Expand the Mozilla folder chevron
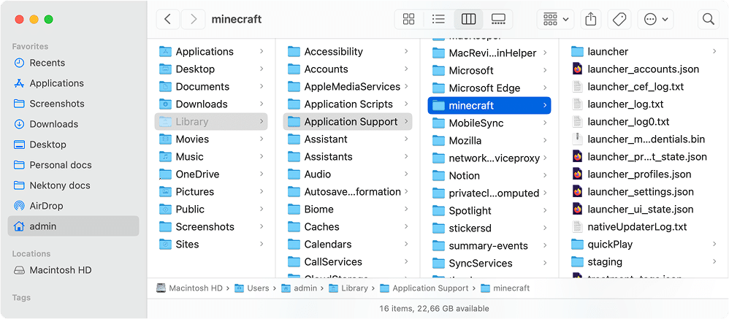This screenshot has height=319, width=729. point(544,141)
